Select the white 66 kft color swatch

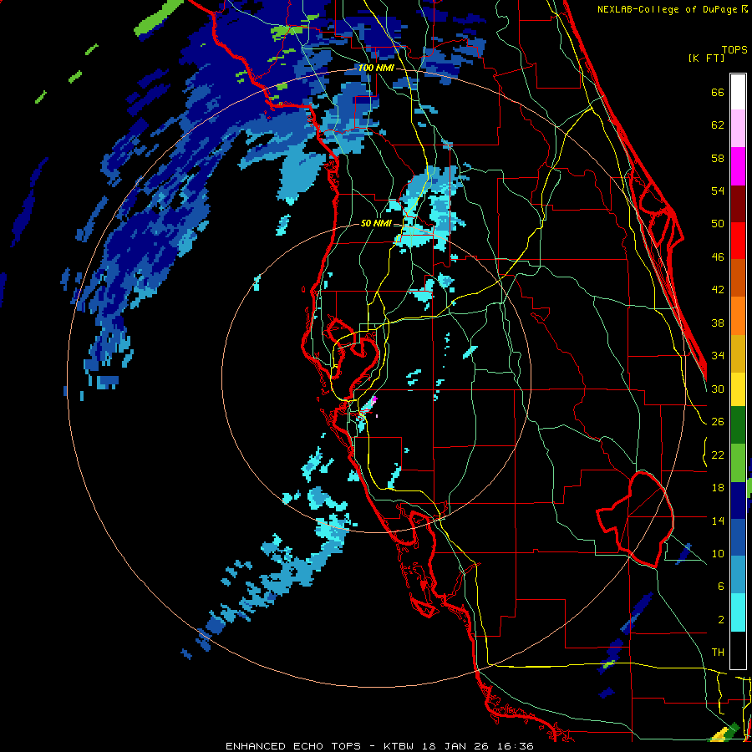tap(738, 92)
